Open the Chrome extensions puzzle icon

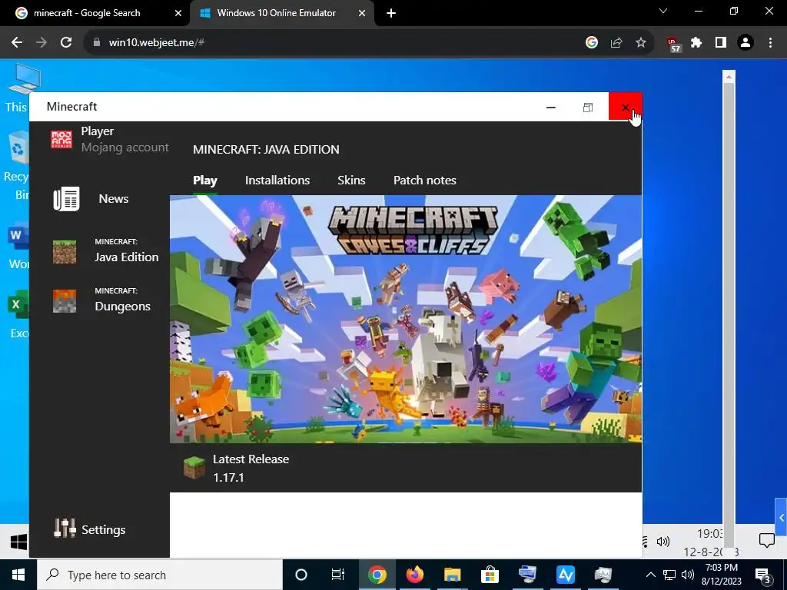coord(696,43)
